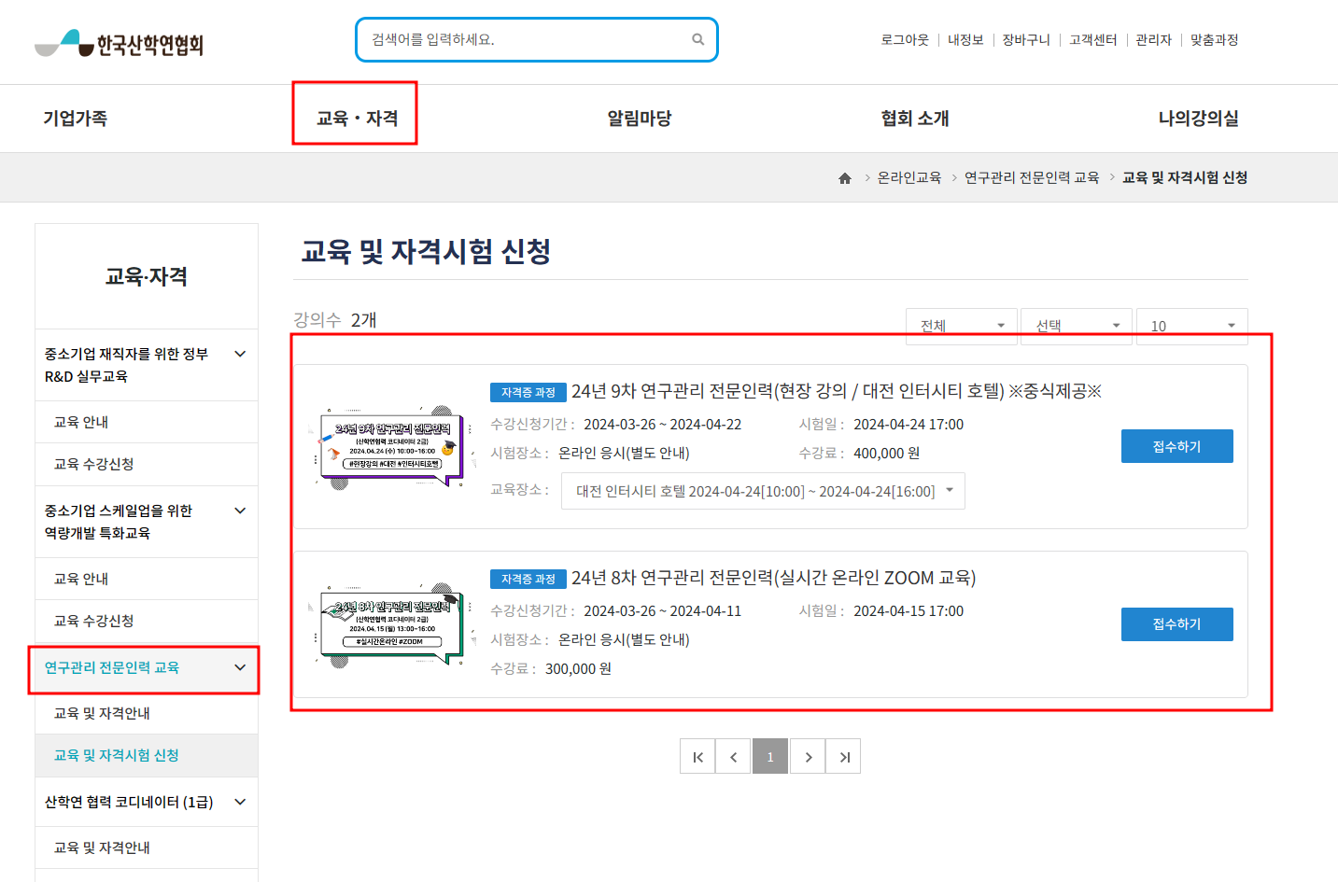Click the 한국산학연협회 logo

click(x=120, y=43)
